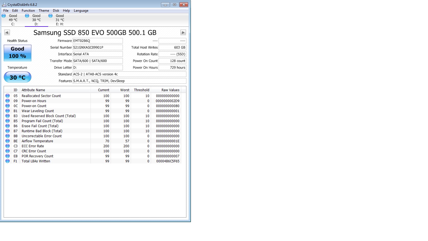Open the File menu
The image size is (428, 241).
(x=6, y=11)
